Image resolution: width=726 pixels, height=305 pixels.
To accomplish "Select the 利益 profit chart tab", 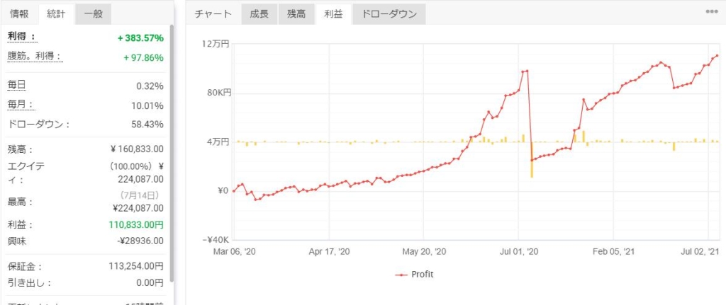I will coord(333,14).
